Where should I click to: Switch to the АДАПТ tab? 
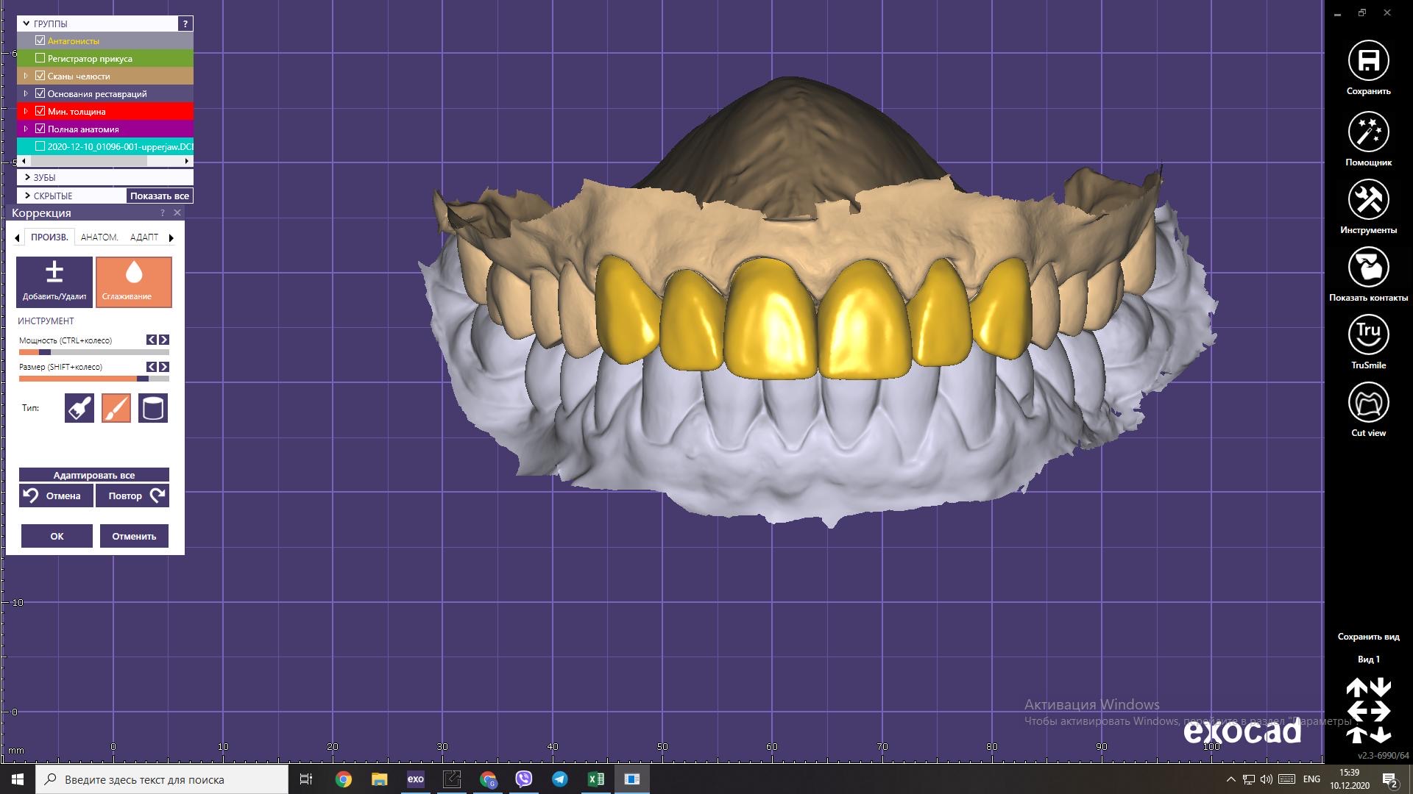point(144,237)
